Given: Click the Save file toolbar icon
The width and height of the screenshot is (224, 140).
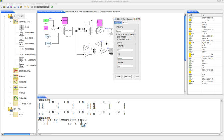Looking at the screenshot, I should (x=7, y=6).
